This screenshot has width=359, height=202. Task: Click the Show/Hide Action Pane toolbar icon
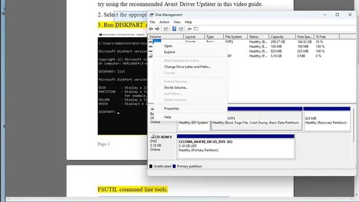click(x=181, y=29)
